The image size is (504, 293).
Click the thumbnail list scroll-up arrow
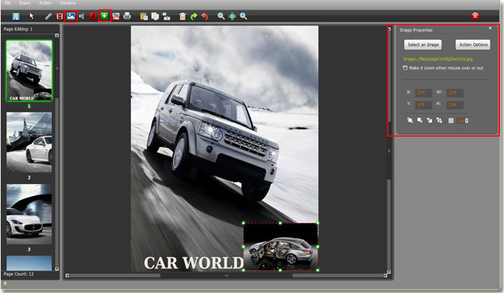pyautogui.click(x=57, y=36)
